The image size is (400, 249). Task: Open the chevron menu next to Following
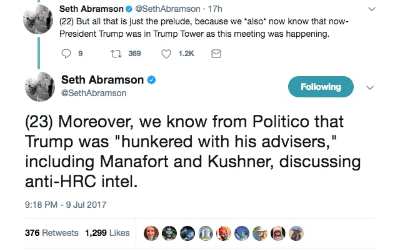370,87
